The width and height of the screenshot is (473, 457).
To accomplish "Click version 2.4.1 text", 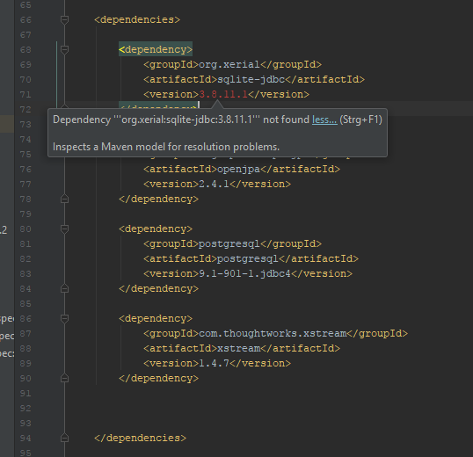I will (x=215, y=184).
